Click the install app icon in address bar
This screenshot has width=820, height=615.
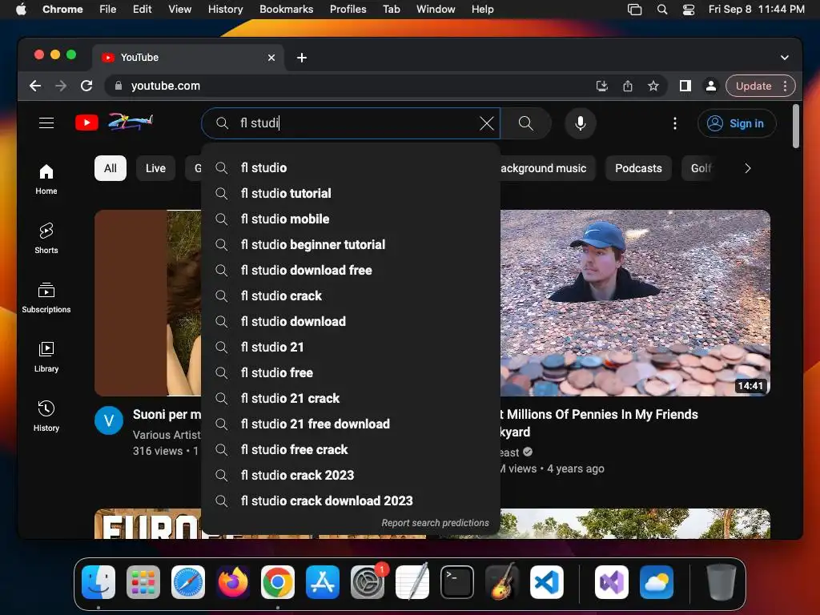[x=602, y=86]
